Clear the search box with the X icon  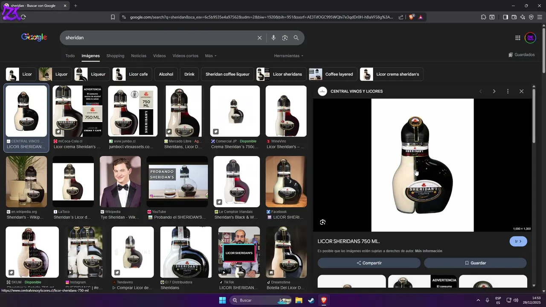coord(259,38)
